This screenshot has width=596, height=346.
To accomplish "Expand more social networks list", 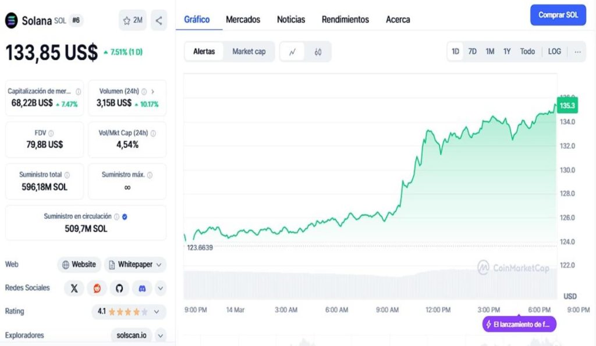I will pyautogui.click(x=160, y=288).
